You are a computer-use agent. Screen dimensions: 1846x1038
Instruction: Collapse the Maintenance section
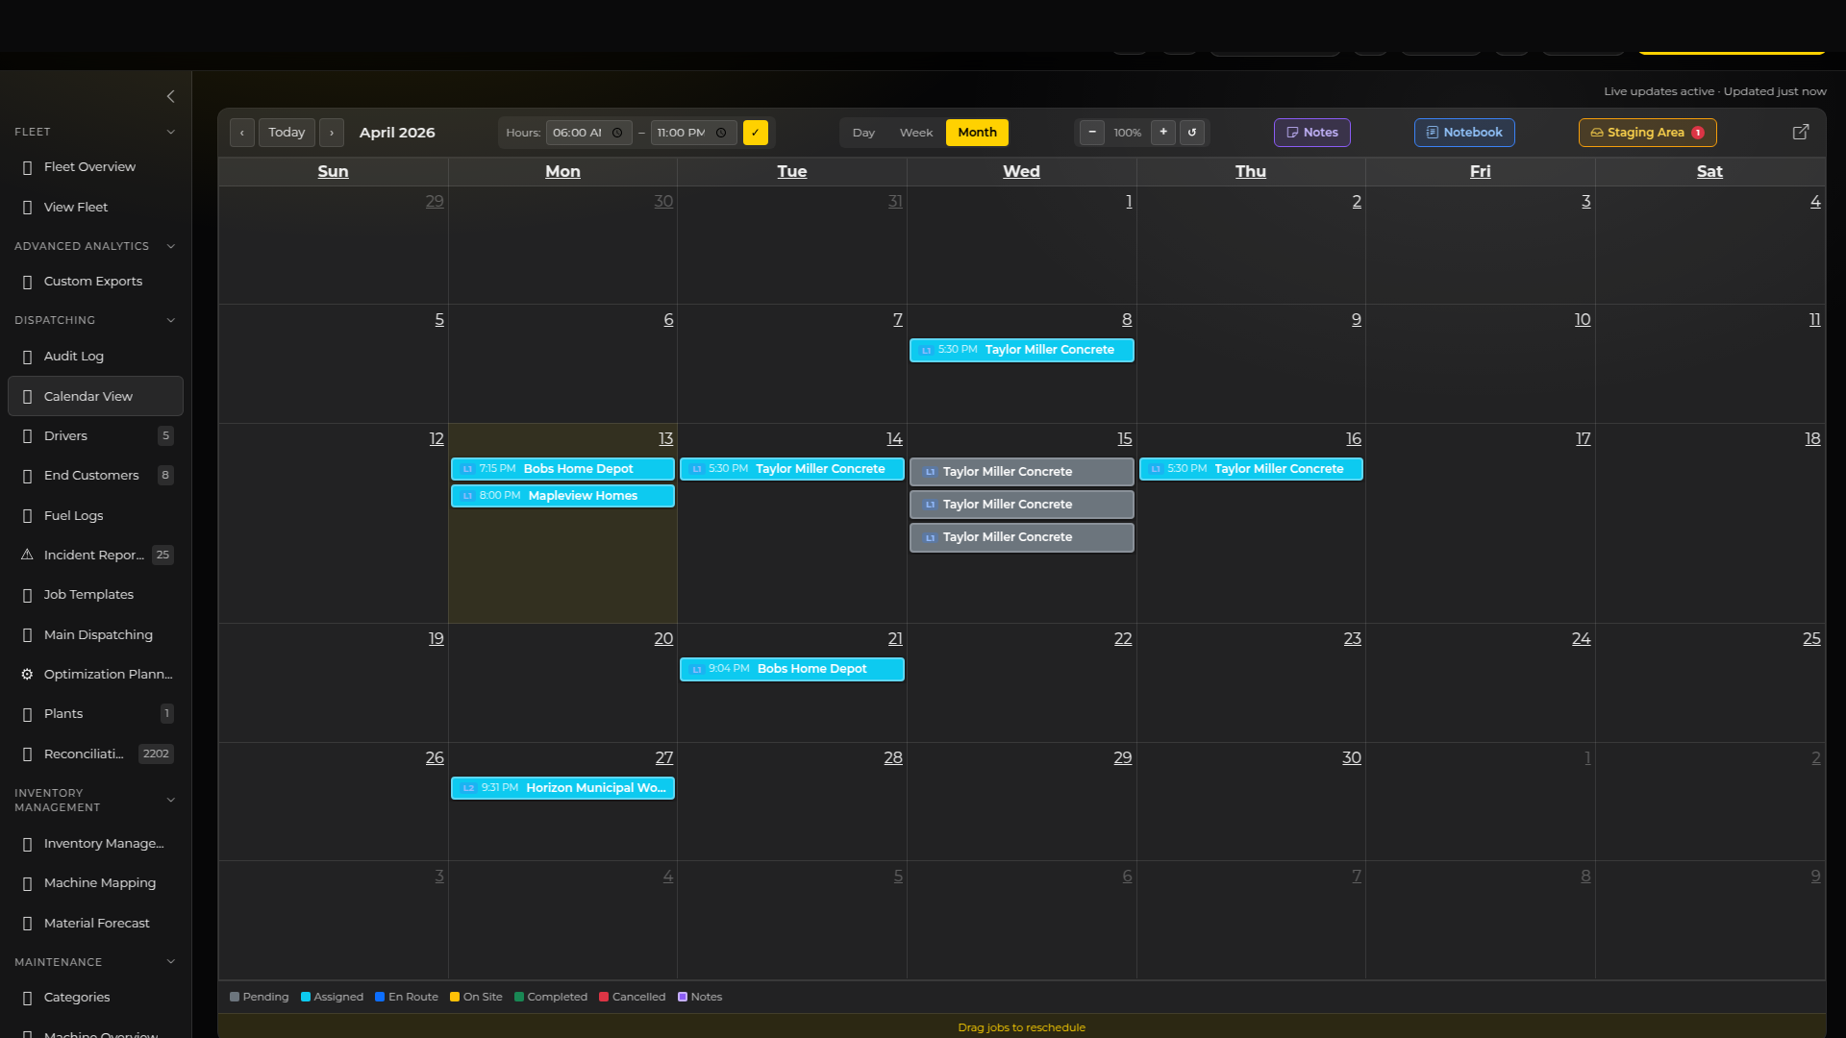click(x=171, y=961)
